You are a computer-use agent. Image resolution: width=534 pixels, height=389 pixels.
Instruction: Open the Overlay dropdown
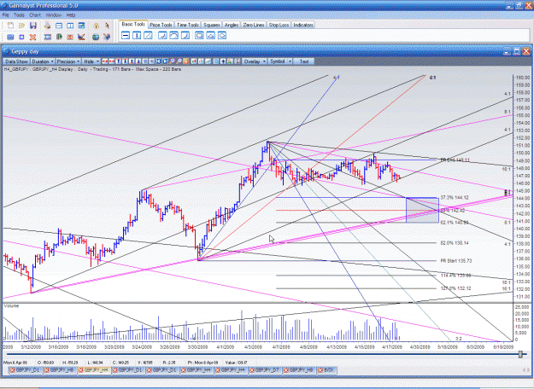pos(255,61)
